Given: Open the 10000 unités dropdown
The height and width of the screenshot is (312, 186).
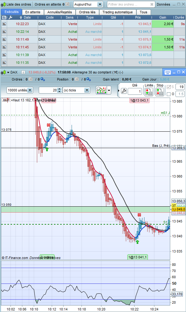Looking at the screenshot, I should pos(20,90).
